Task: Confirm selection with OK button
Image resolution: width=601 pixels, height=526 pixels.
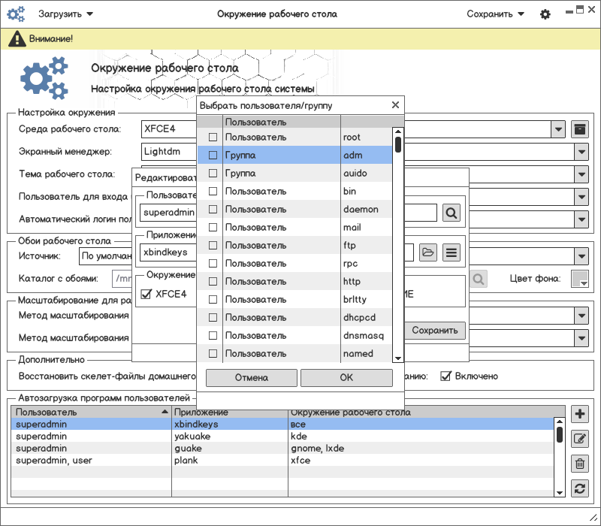Action: point(346,378)
